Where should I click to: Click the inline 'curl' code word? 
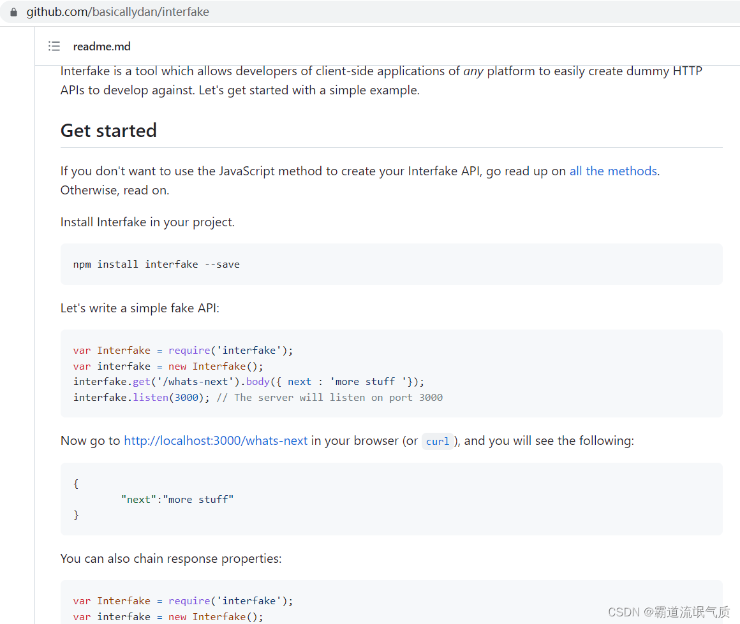click(438, 442)
